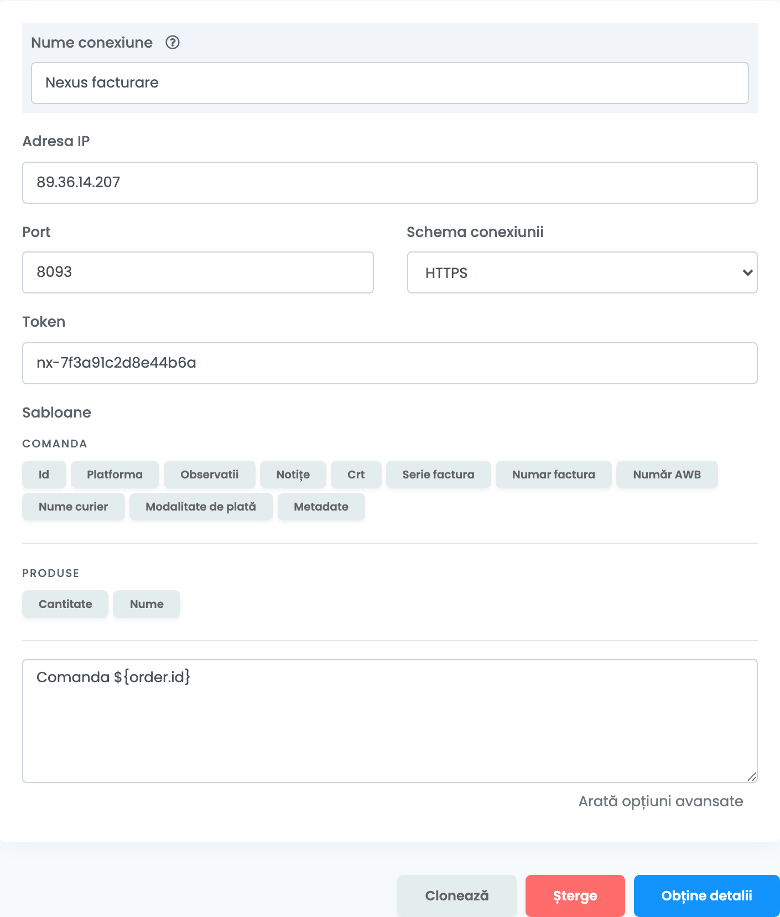Show advanced options via Arată opțiuni avansate
This screenshot has width=780, height=917.
click(661, 801)
